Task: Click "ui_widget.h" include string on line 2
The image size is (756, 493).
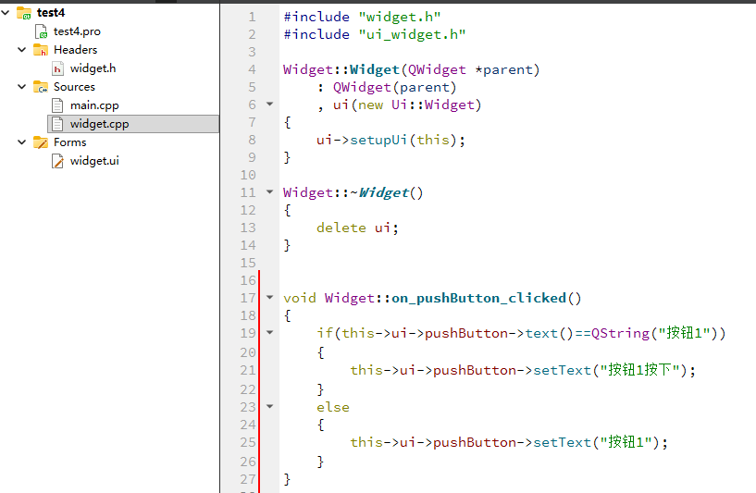Action: (412, 35)
